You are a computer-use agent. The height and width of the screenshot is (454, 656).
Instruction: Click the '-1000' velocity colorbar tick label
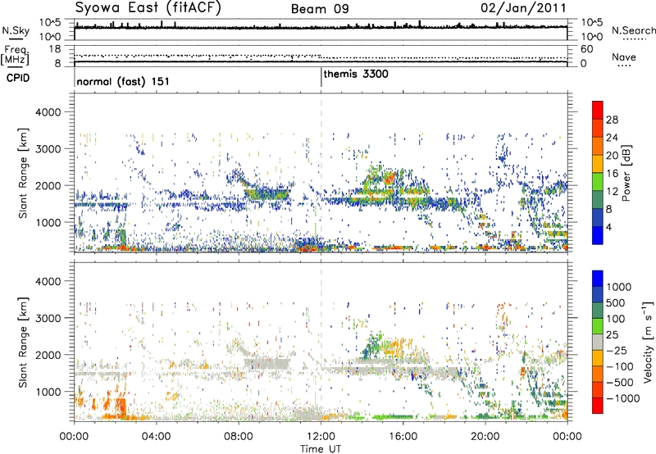[x=622, y=398]
